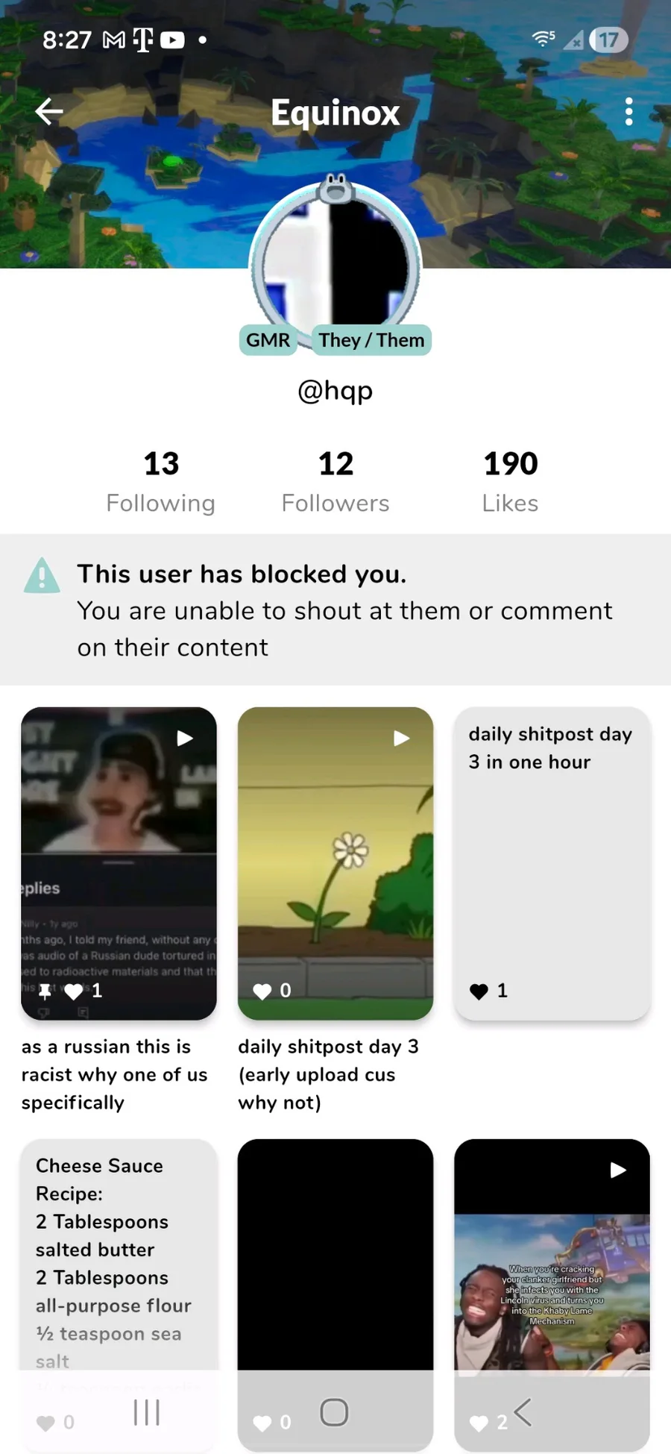Open the black thumbnail post
Image resolution: width=671 pixels, height=1454 pixels.
[335, 1253]
